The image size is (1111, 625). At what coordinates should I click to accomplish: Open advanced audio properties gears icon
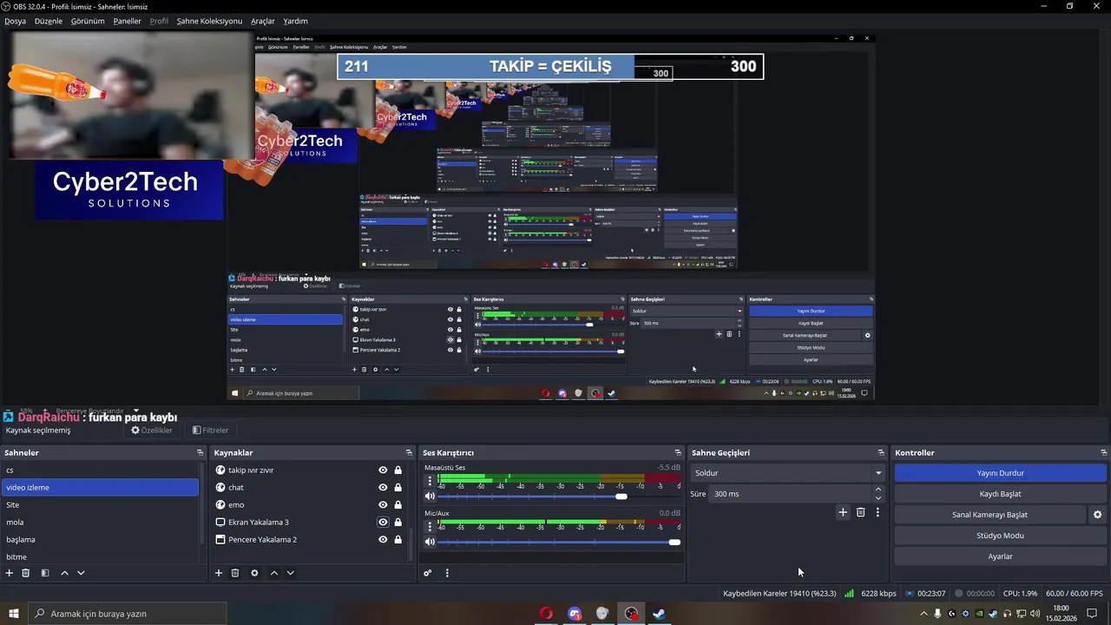pyautogui.click(x=428, y=573)
